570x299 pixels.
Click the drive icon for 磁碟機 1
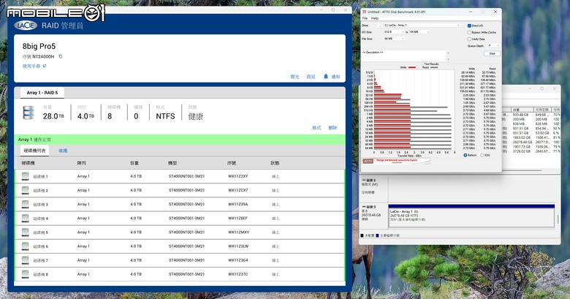pos(25,176)
